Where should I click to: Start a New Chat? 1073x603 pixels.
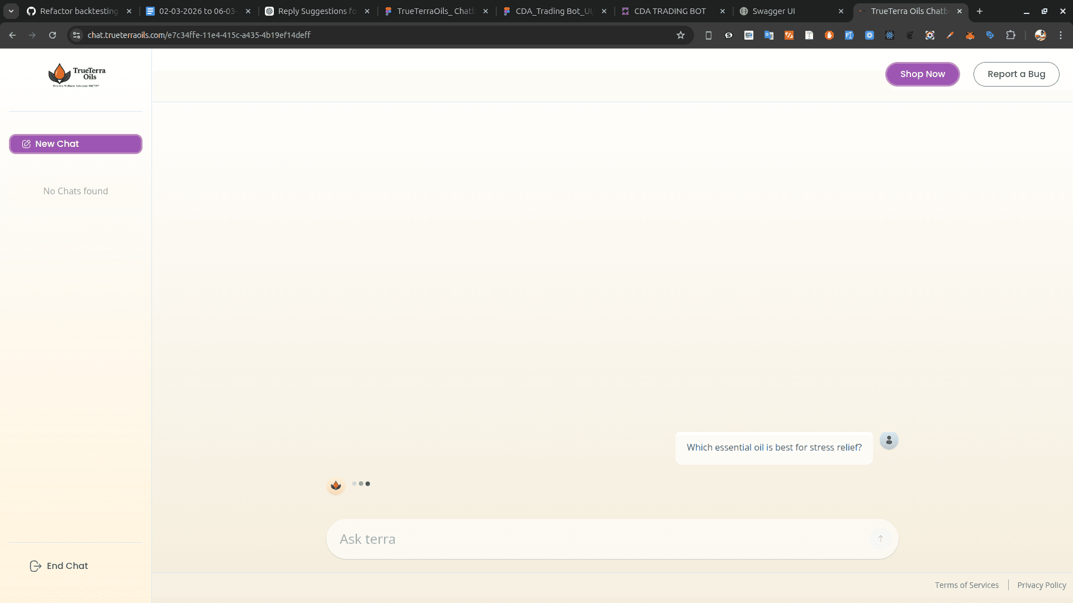point(75,144)
